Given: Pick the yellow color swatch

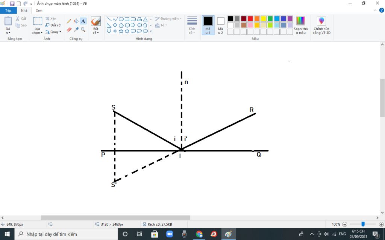Looking at the screenshot, I should 264,19.
